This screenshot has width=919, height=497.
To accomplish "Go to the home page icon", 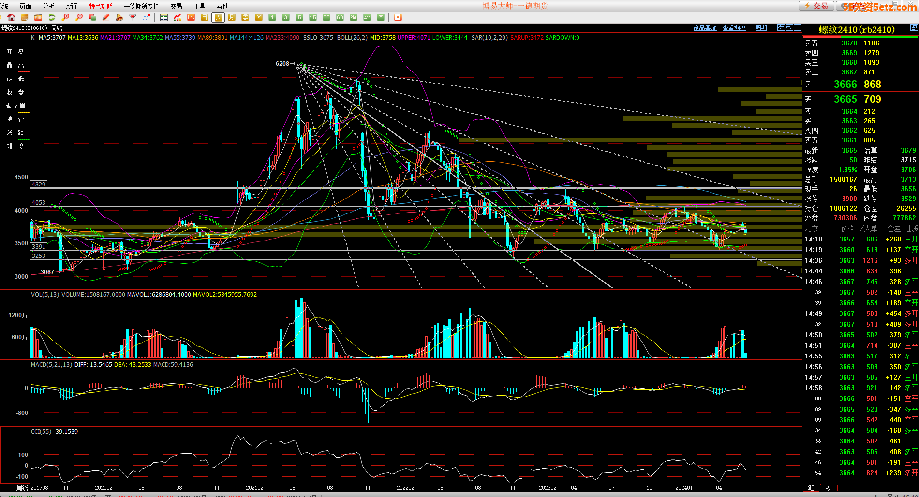I will click(11, 17).
